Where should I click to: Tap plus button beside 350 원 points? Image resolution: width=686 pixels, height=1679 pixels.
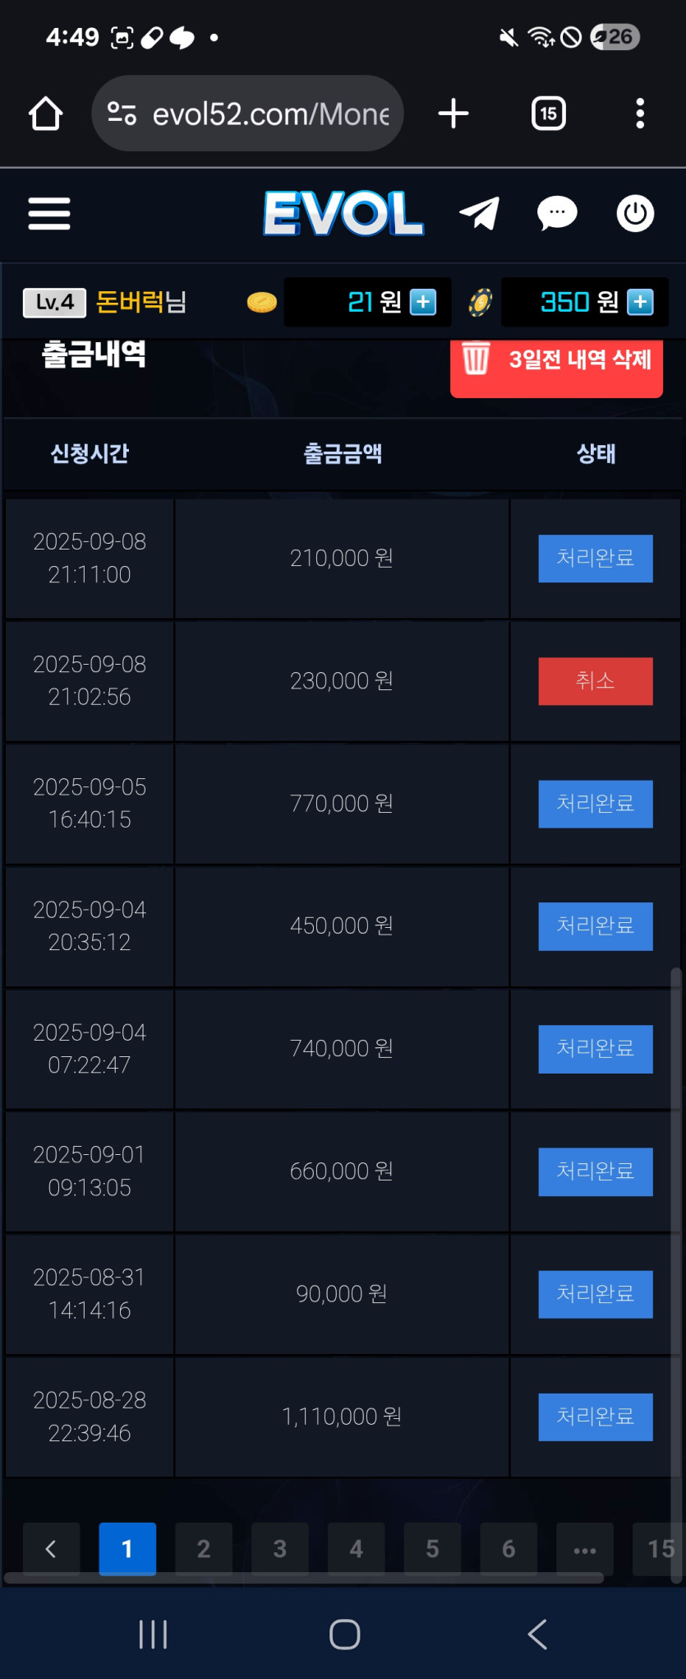tap(640, 303)
